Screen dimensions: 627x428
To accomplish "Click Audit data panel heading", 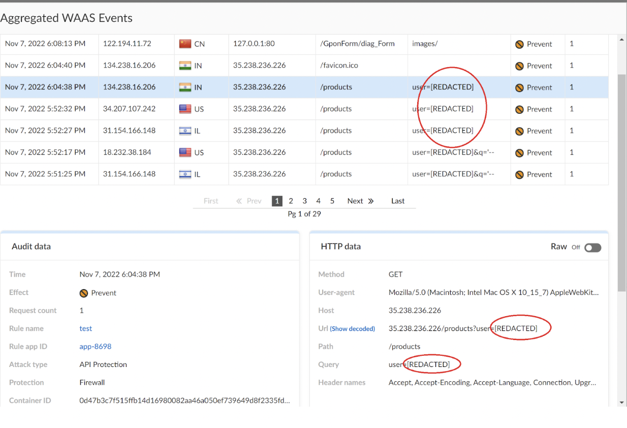I will point(32,247).
